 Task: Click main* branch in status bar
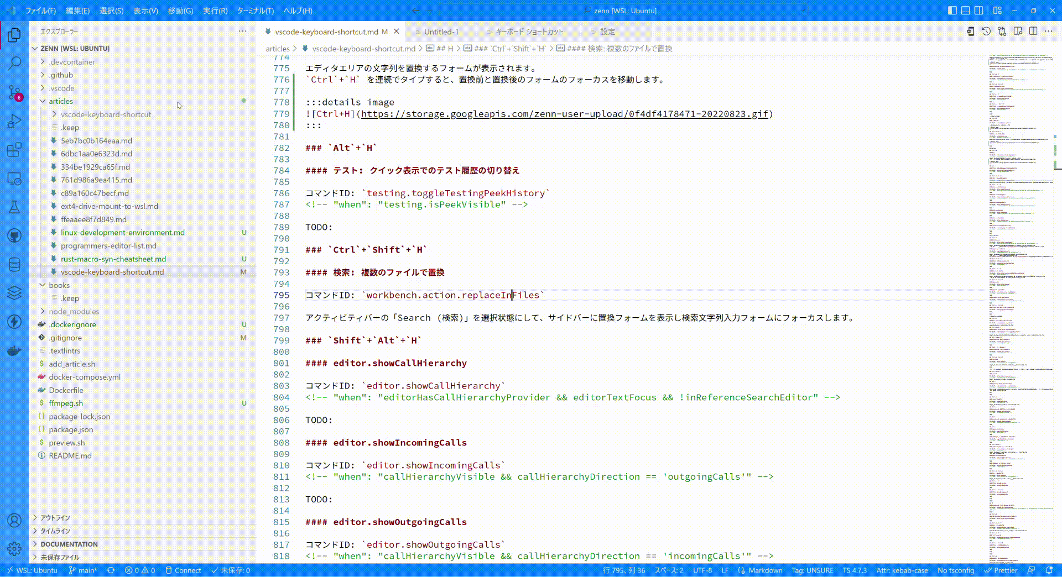tap(83, 570)
